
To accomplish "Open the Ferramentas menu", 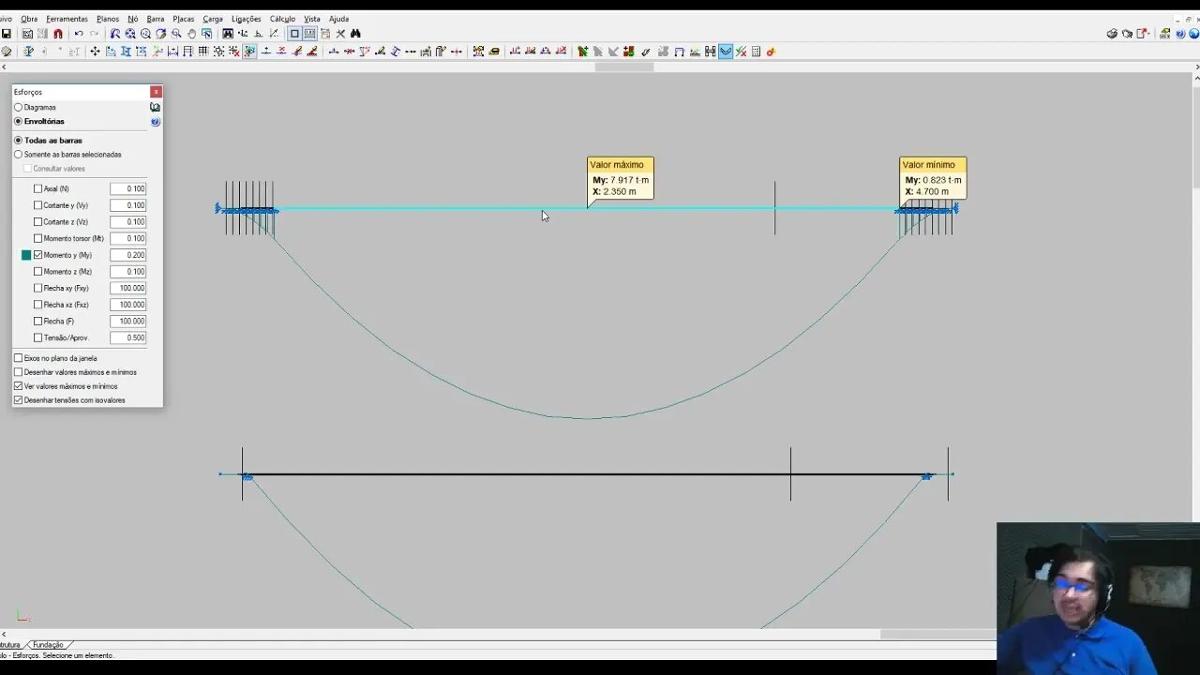I will [x=67, y=19].
